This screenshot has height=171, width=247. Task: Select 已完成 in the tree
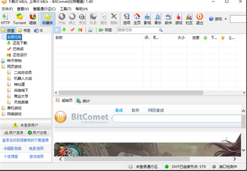coord(18,49)
